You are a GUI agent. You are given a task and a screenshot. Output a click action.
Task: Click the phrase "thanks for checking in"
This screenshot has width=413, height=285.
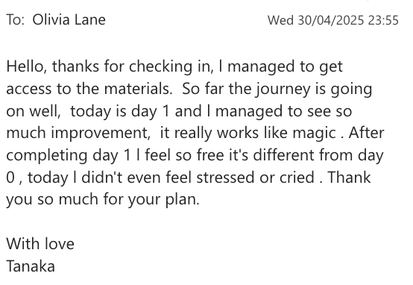133,66
